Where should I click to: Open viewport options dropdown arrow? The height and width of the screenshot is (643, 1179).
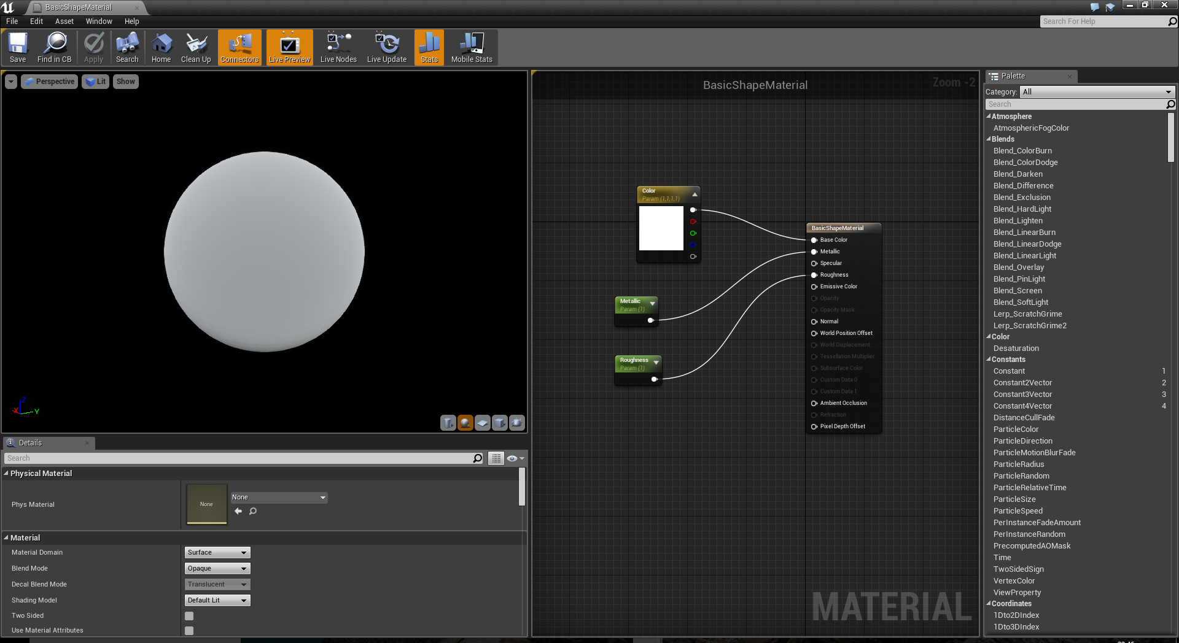click(11, 82)
